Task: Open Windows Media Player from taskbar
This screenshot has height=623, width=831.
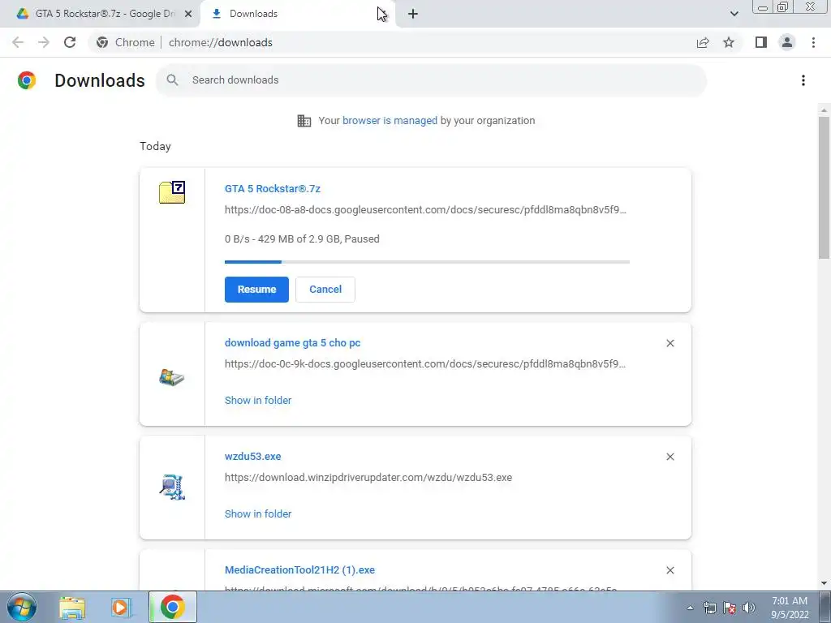Action: (122, 607)
